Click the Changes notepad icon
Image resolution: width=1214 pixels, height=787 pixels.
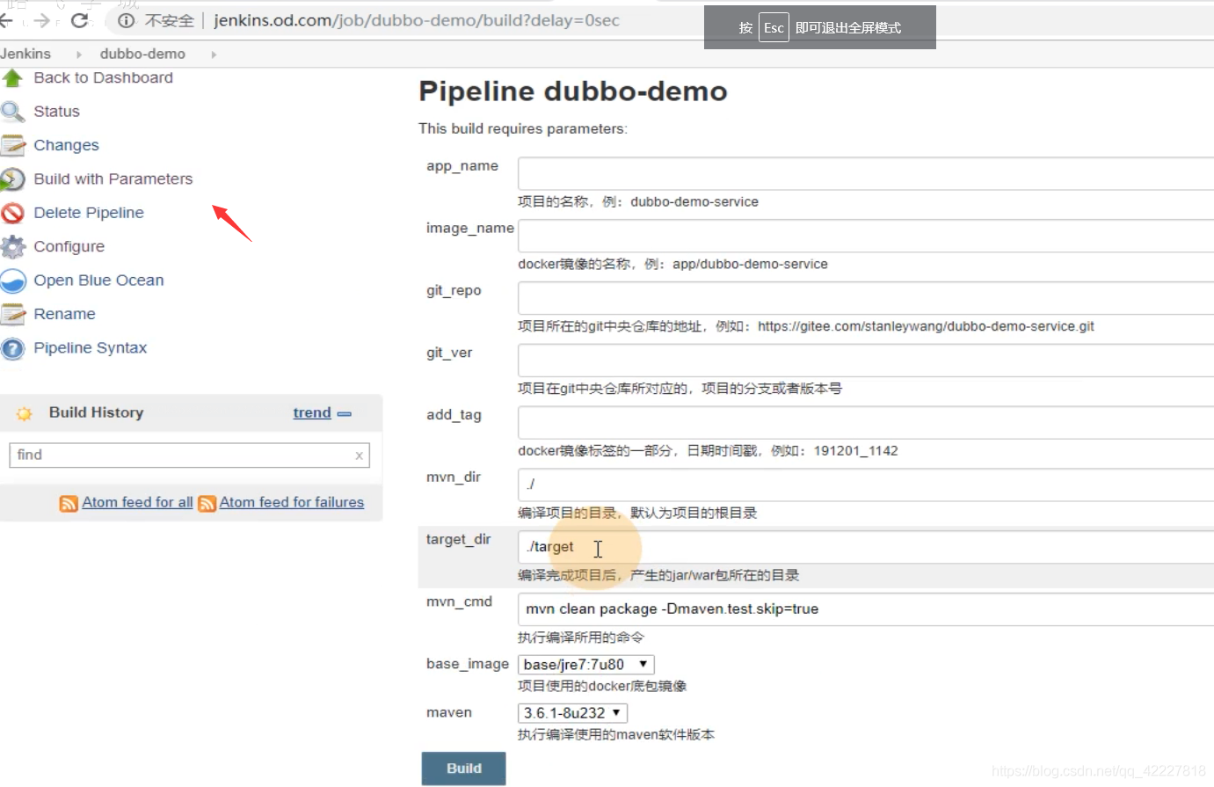click(12, 145)
